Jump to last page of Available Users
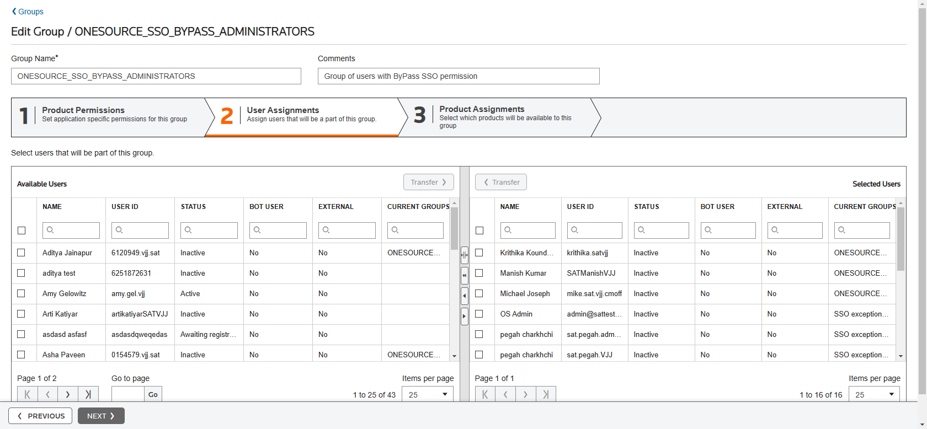Viewport: 927px width, 429px height. tap(88, 394)
